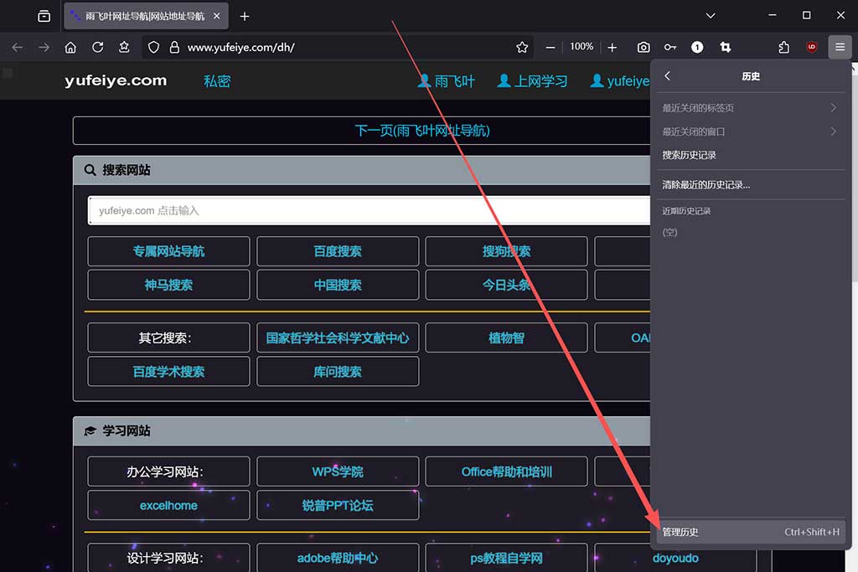This screenshot has height=572, width=858.
Task: Close the hamburger application menu
Action: click(840, 47)
